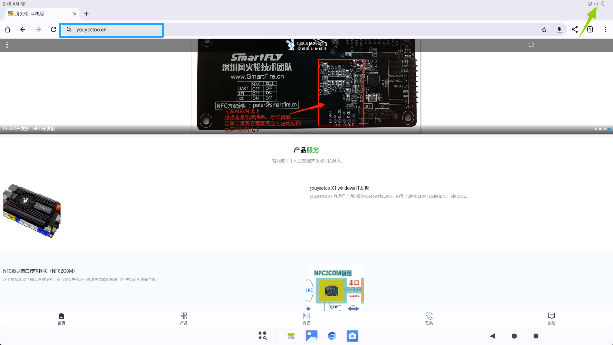Image resolution: width=613 pixels, height=345 pixels.
Task: Bookmark this page with the star
Action: 544,30
